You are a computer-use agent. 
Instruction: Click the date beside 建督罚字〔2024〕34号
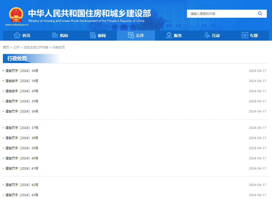pos(257,71)
